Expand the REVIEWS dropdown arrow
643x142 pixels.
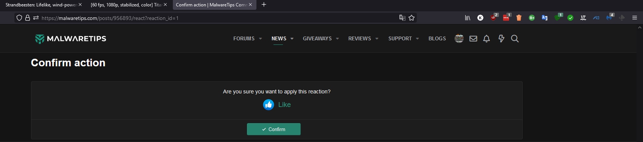coord(377,38)
